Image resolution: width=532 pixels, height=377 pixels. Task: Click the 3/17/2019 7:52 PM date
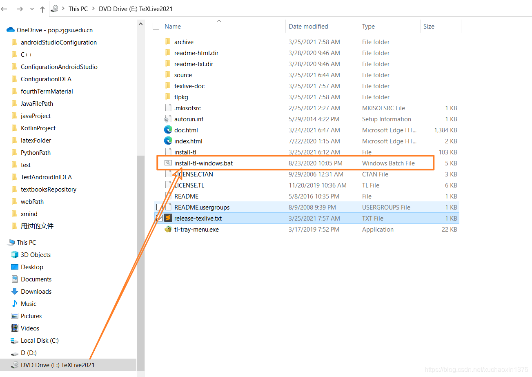pos(314,229)
